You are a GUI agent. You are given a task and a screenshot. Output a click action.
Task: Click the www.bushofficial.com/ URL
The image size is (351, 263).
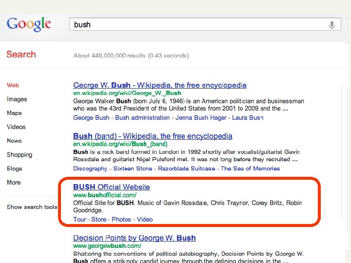coord(105,195)
